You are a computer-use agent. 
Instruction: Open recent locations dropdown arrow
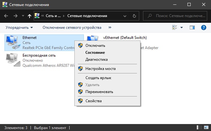click(x=23, y=16)
